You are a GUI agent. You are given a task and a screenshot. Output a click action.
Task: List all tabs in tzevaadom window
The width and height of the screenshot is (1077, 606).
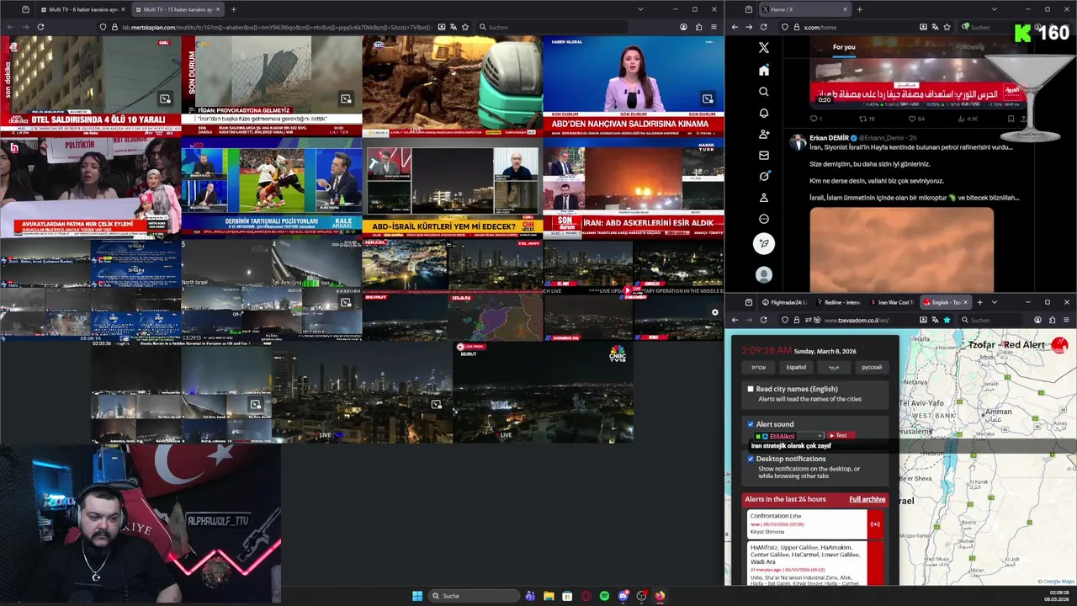(995, 302)
